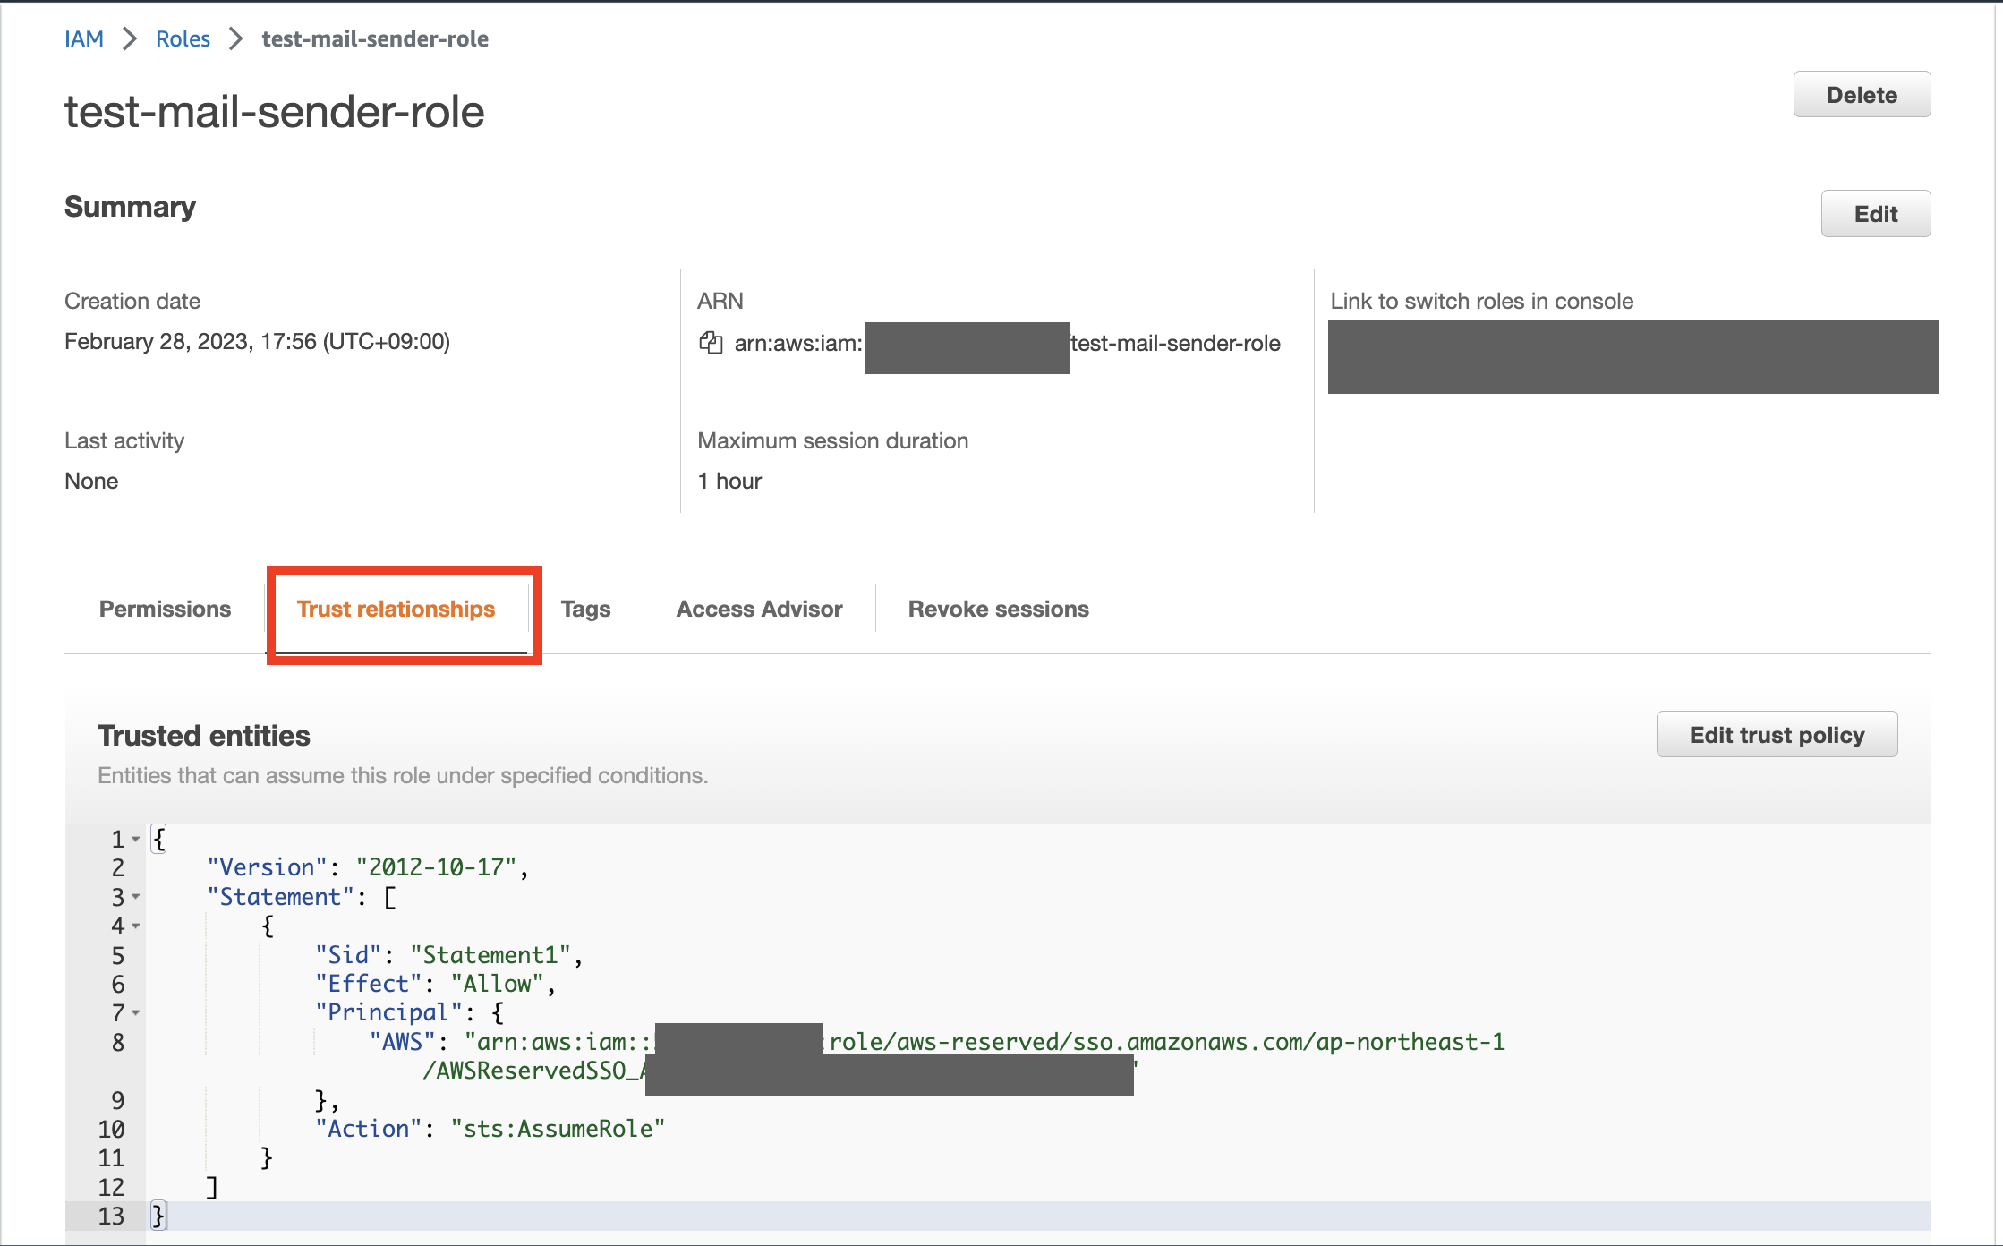This screenshot has height=1246, width=2003.
Task: Open the Edit trust policy editor
Action: point(1777,734)
